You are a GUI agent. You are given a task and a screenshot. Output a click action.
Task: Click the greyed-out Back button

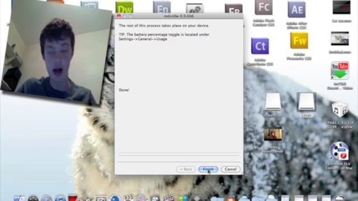coord(186,169)
